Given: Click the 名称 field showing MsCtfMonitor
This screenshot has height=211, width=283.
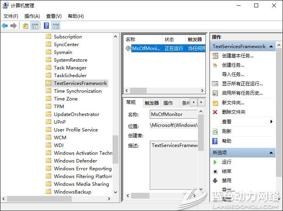Looking at the screenshot, I should point(174,114).
